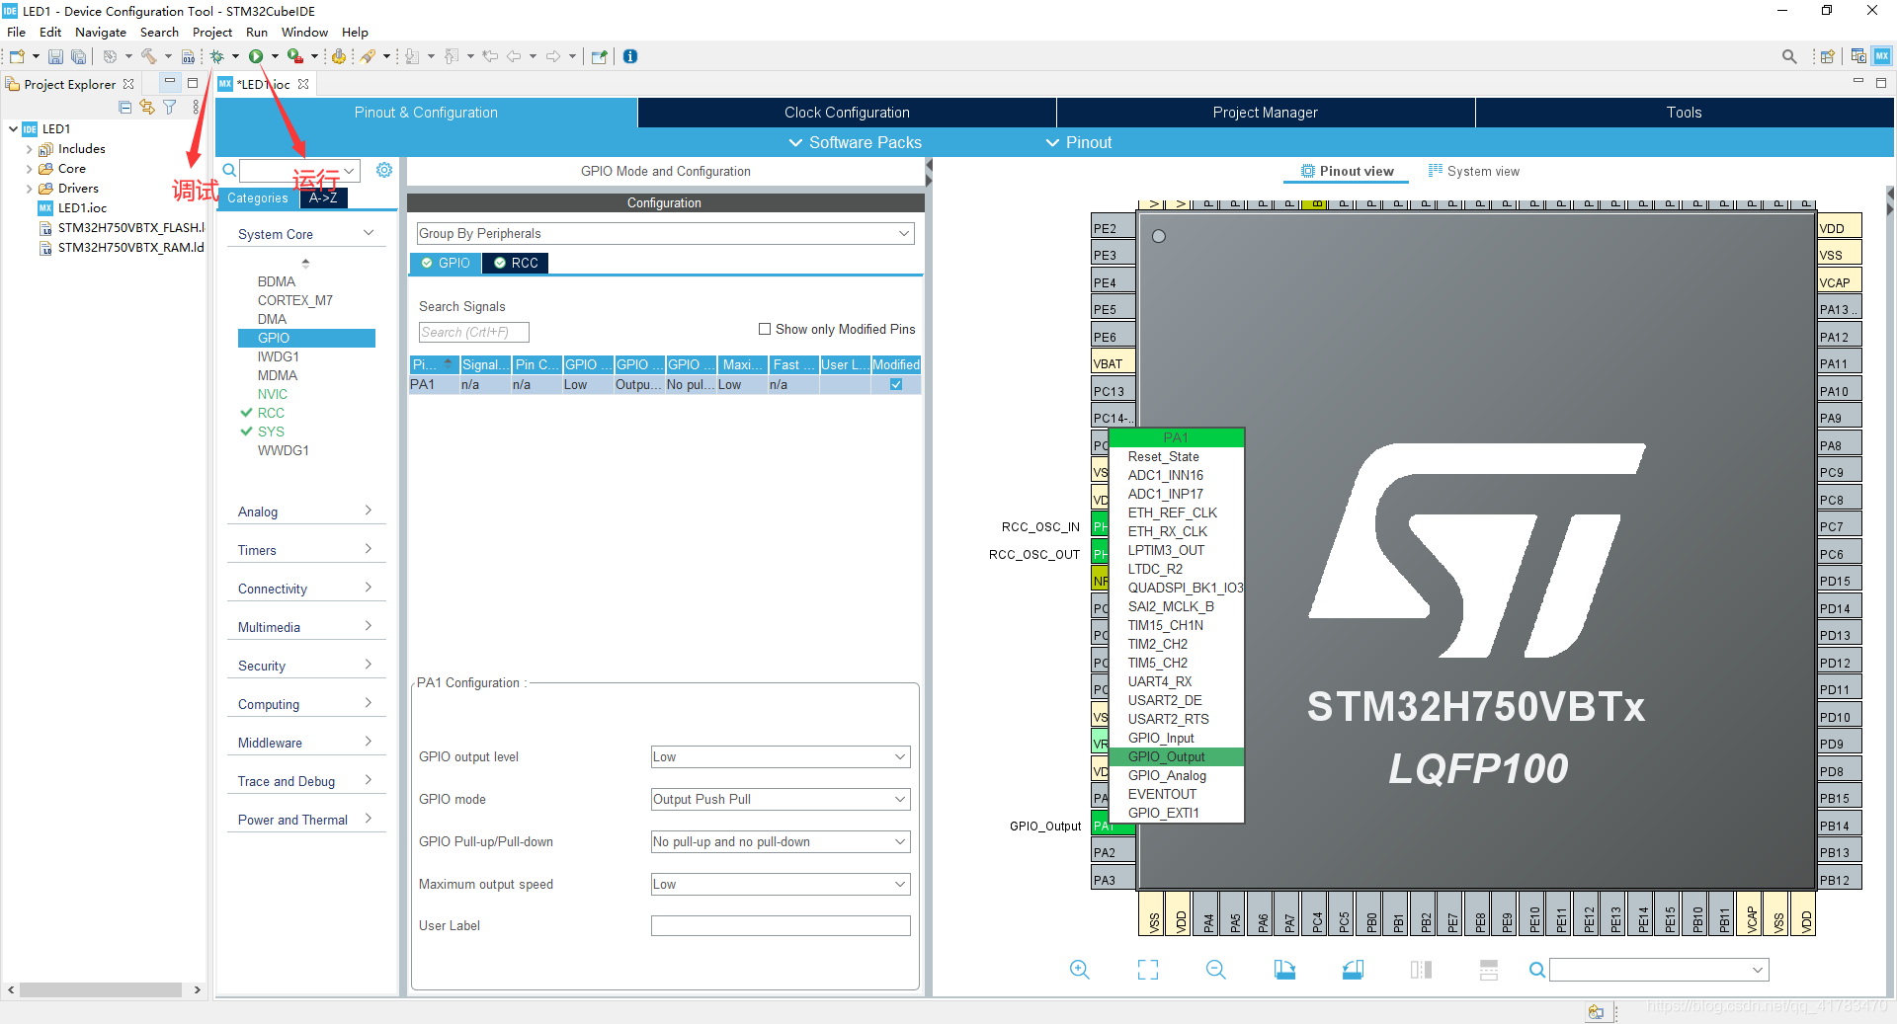Open the GPIO mode dropdown
The image size is (1897, 1024).
click(781, 799)
